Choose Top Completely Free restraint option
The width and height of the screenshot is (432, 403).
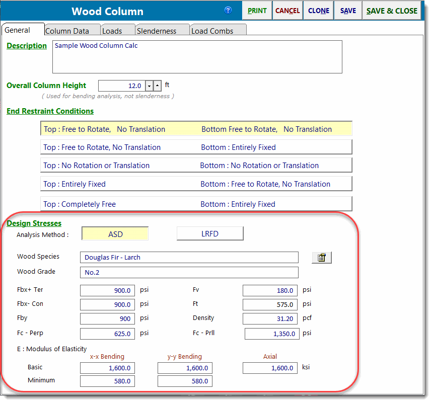point(196,204)
